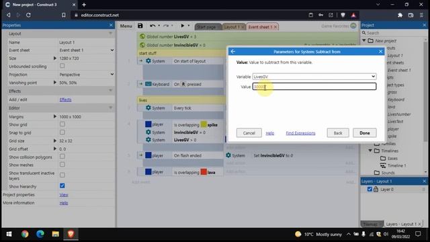Open the Help link in dialog

tap(270, 133)
